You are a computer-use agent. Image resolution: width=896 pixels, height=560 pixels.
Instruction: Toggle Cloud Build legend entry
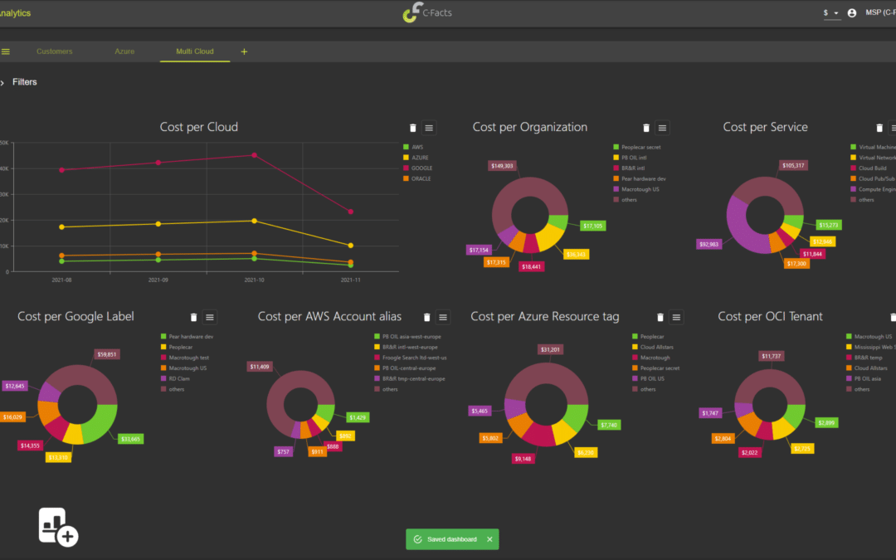869,168
